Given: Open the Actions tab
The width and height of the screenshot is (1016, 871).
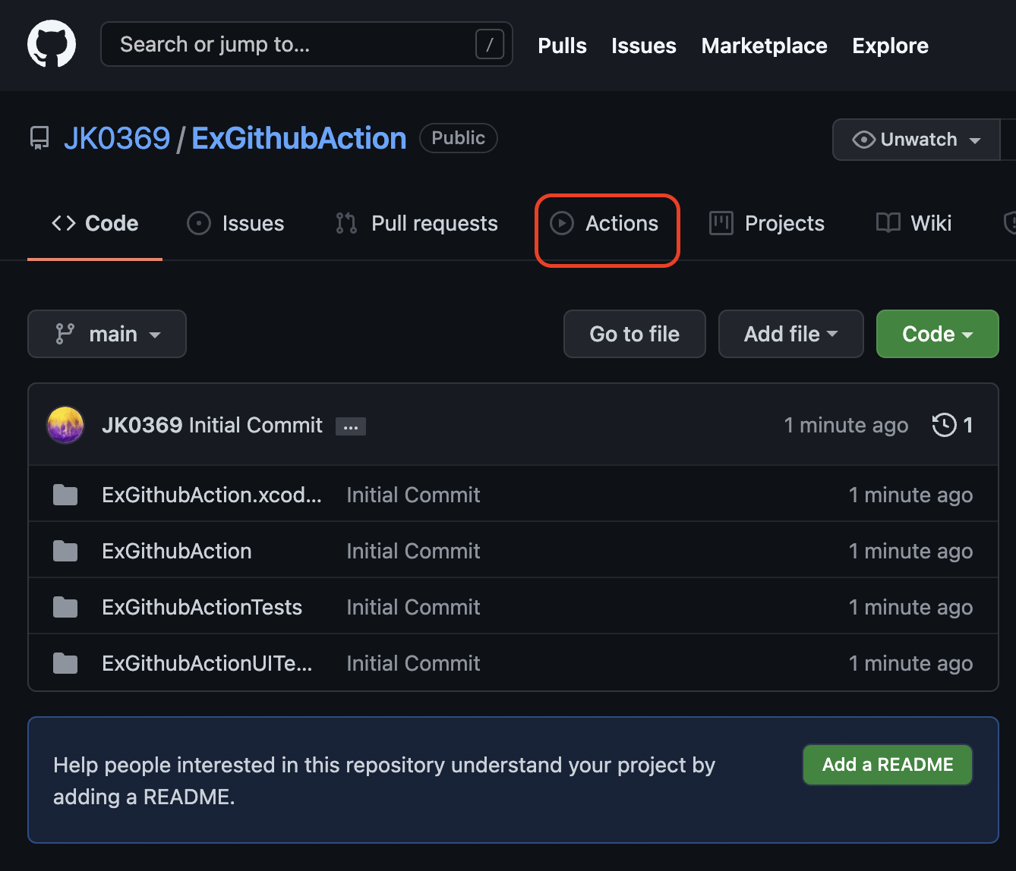Looking at the screenshot, I should point(604,223).
